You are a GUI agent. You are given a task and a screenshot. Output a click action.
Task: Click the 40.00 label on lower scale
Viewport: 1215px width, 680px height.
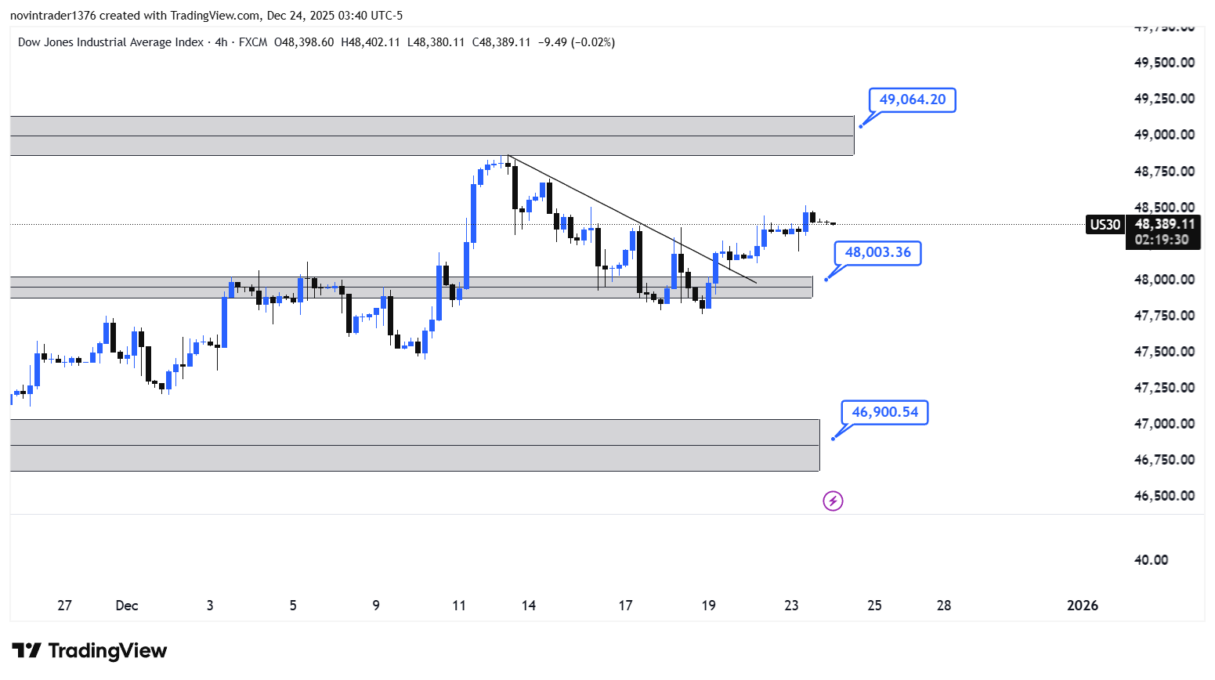[1151, 560]
